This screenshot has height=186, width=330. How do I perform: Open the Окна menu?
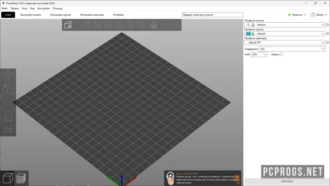pos(24,8)
